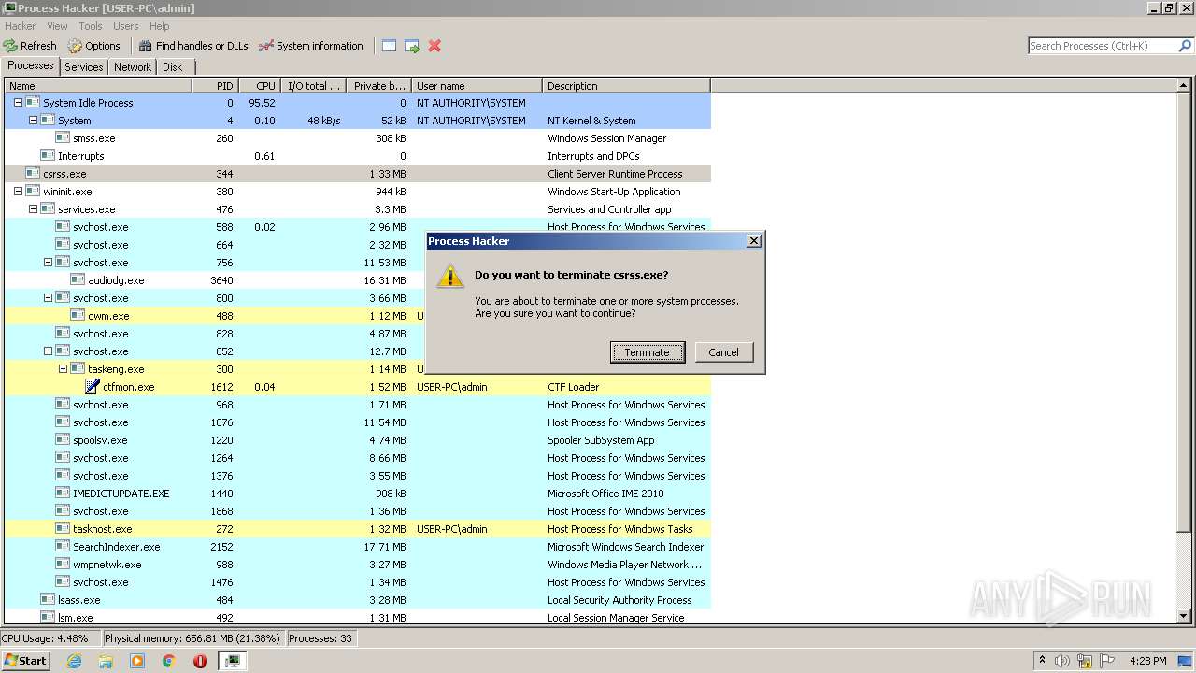This screenshot has height=673, width=1196.
Task: Click scrollbar down arrow in process list
Action: (1184, 617)
